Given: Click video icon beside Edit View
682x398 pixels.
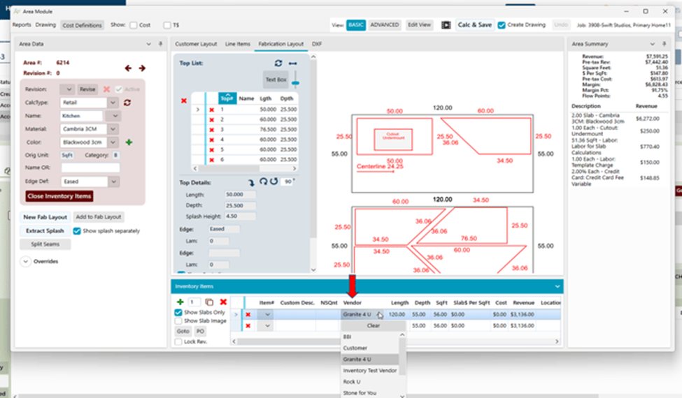Looking at the screenshot, I should [446, 25].
